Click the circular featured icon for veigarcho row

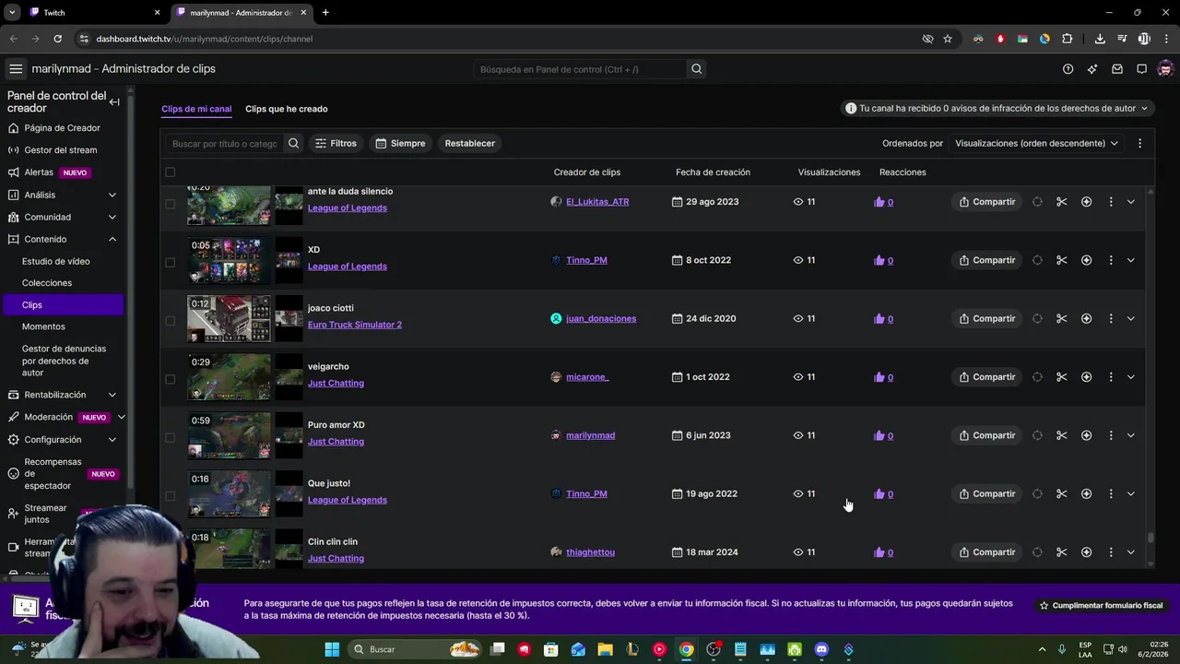(1037, 377)
